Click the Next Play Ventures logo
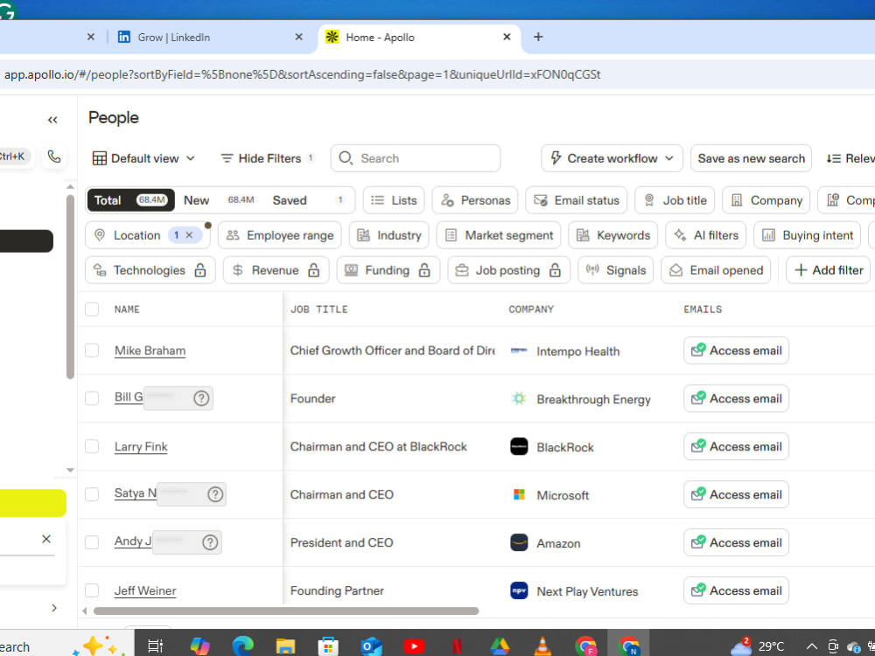The width and height of the screenshot is (875, 656). pos(519,590)
